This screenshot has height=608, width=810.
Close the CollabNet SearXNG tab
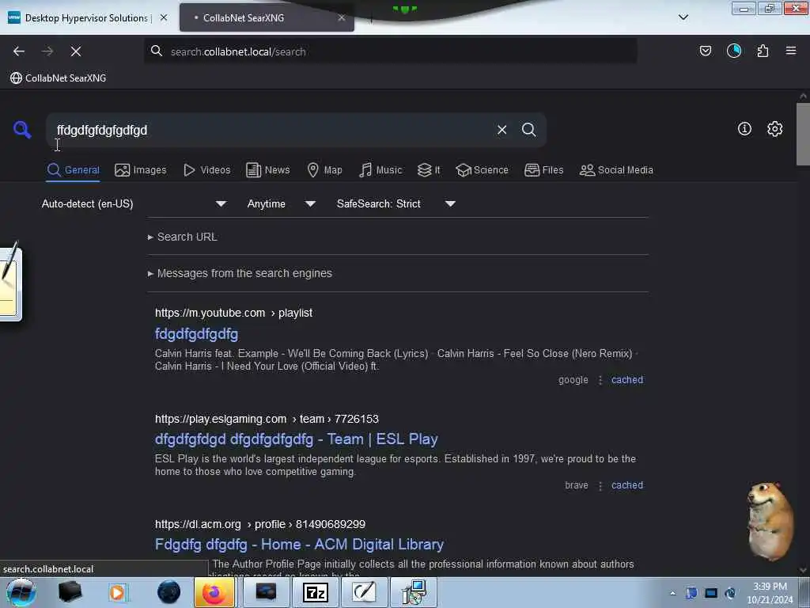(342, 17)
